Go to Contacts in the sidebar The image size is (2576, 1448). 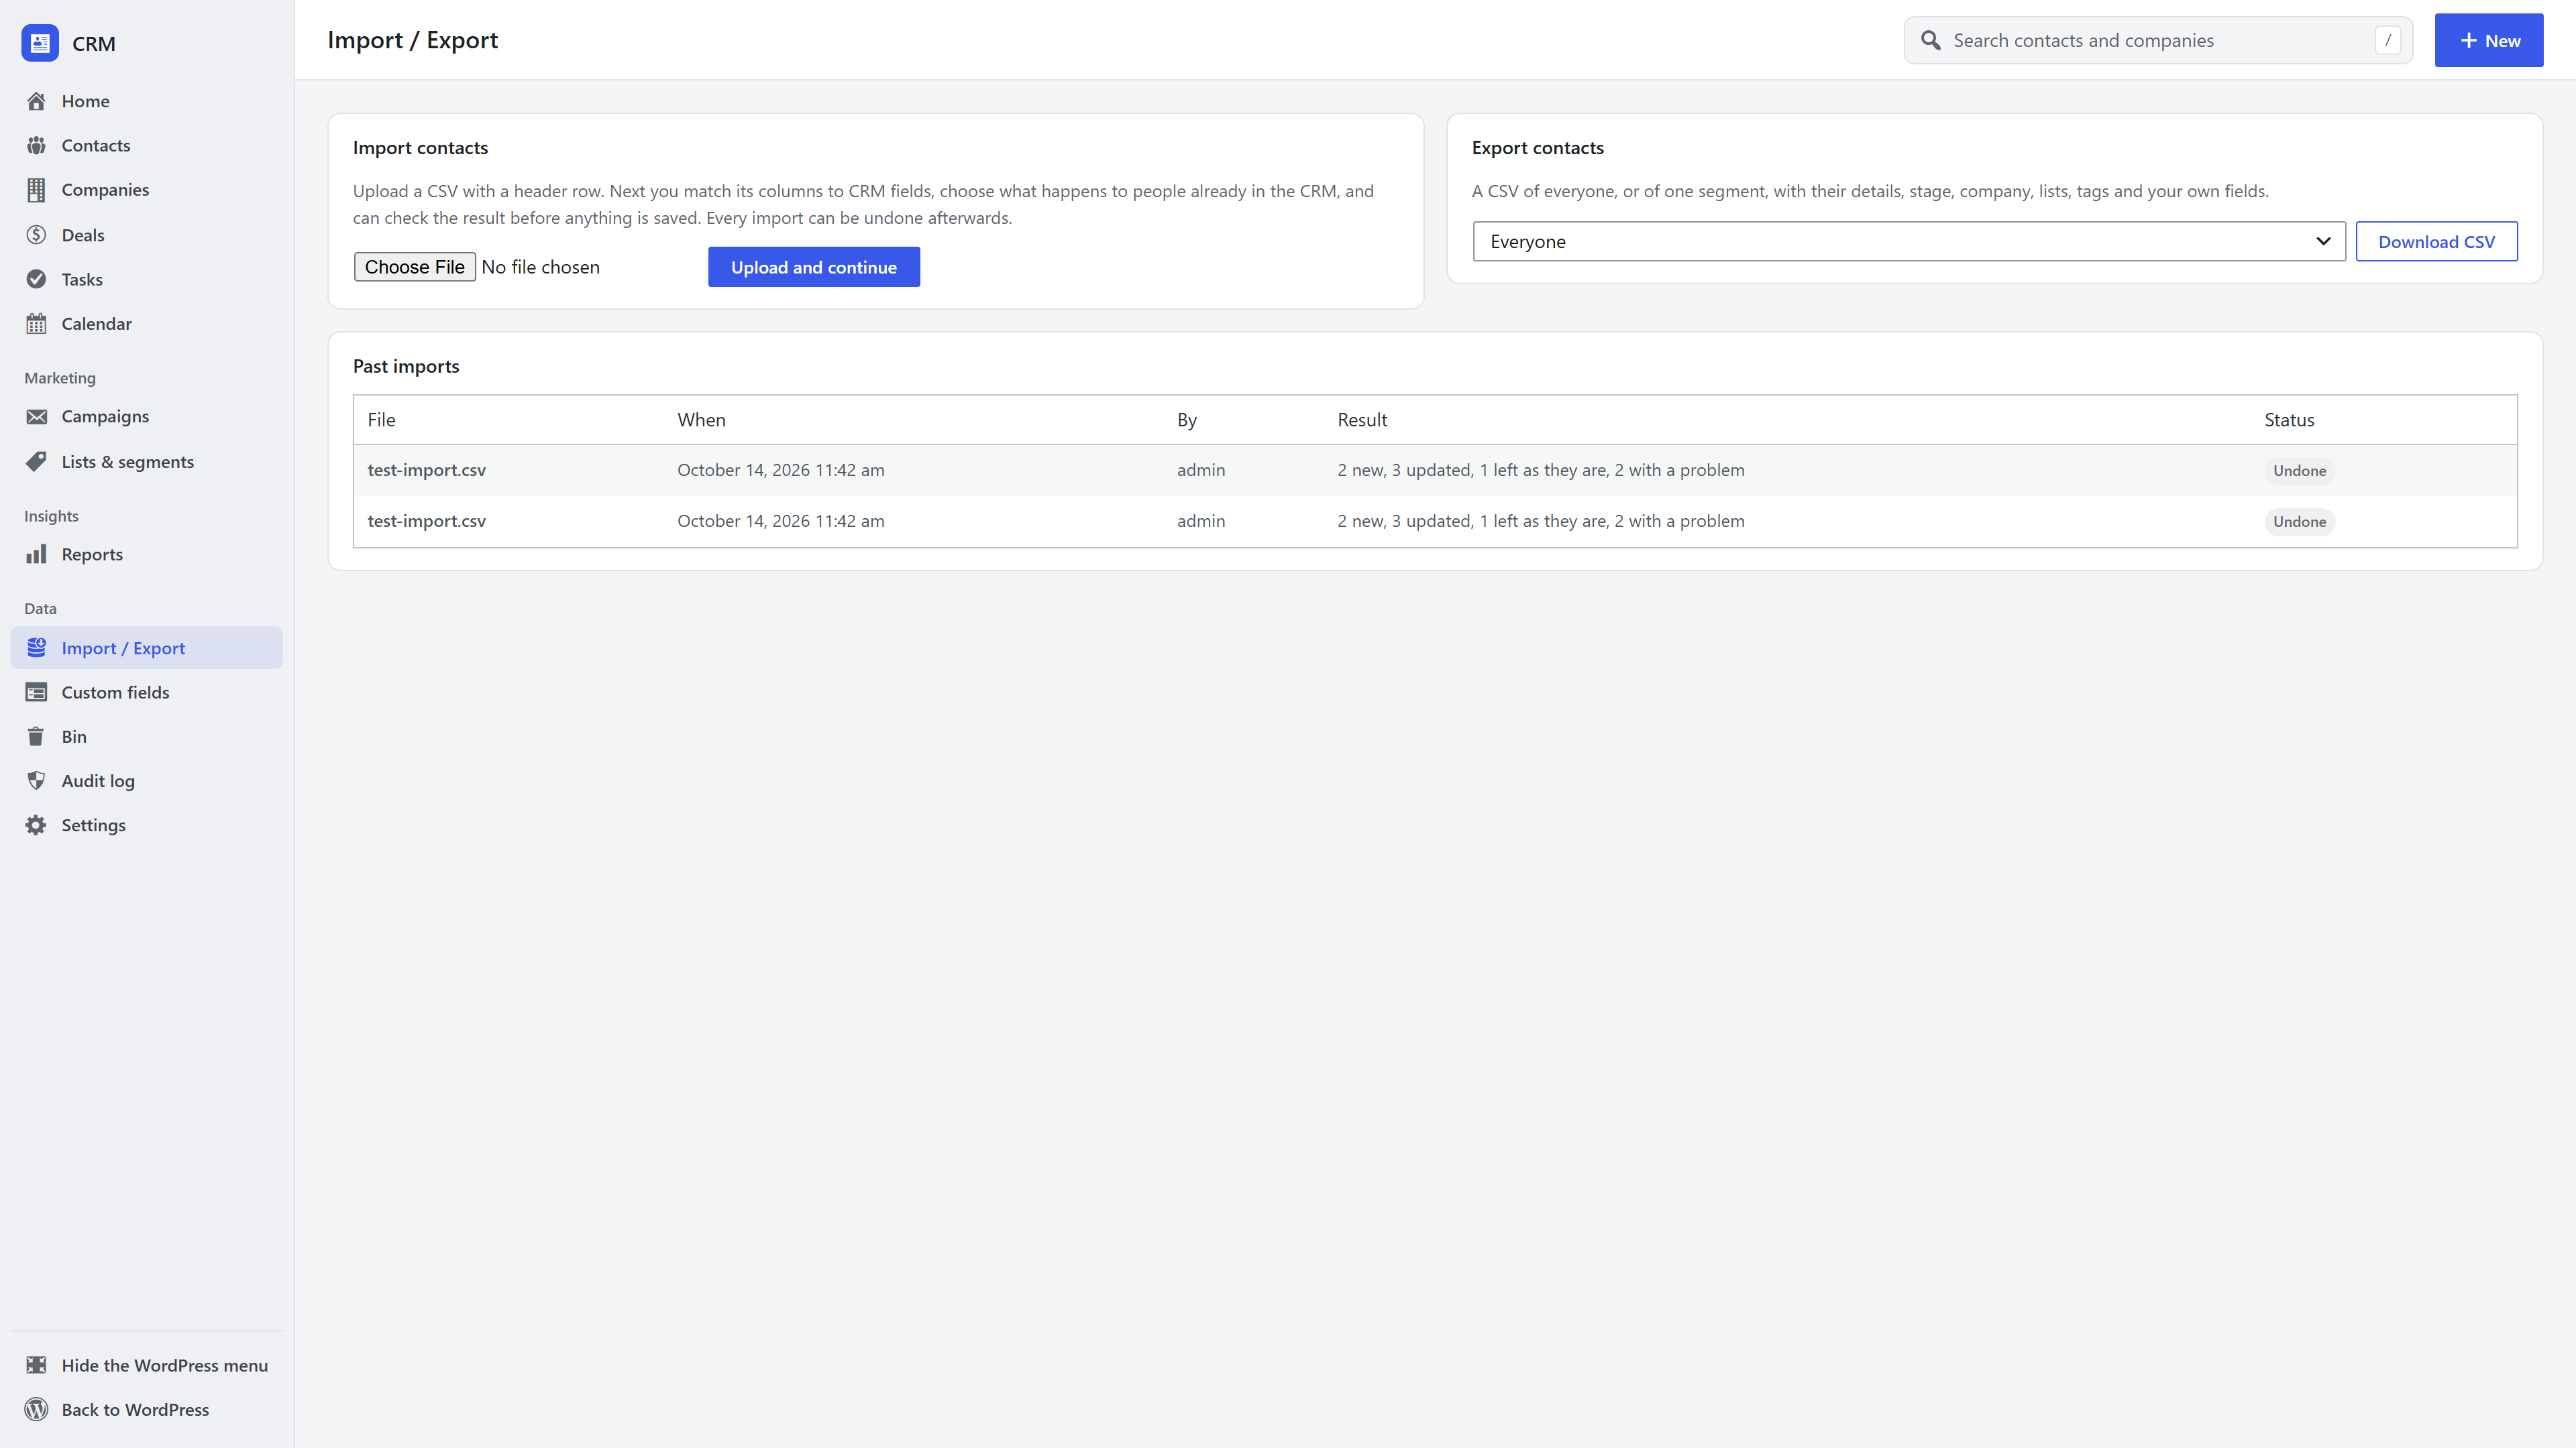tap(147, 145)
